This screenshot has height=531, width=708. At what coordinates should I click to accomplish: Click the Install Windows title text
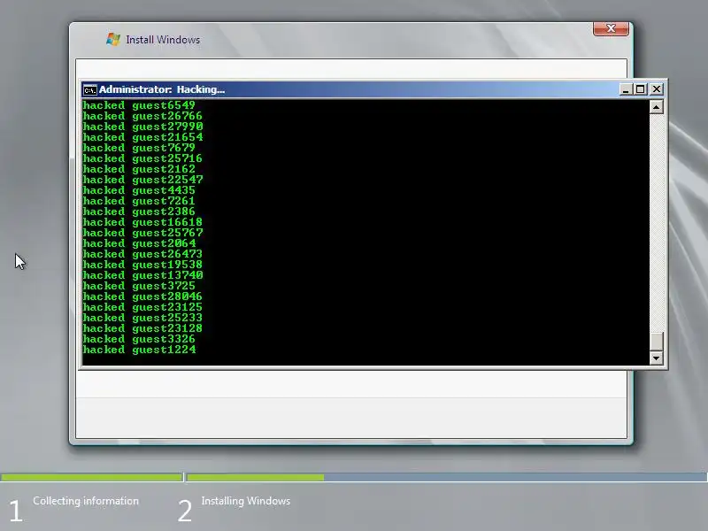[x=163, y=40]
